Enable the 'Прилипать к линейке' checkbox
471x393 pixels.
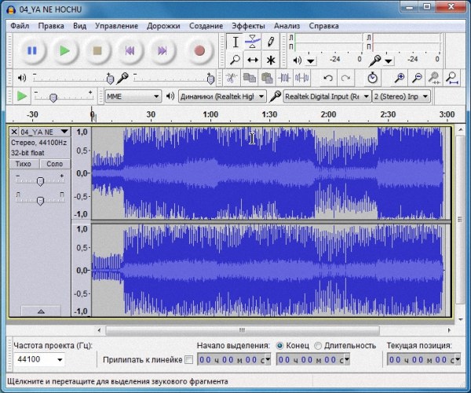coord(188,360)
